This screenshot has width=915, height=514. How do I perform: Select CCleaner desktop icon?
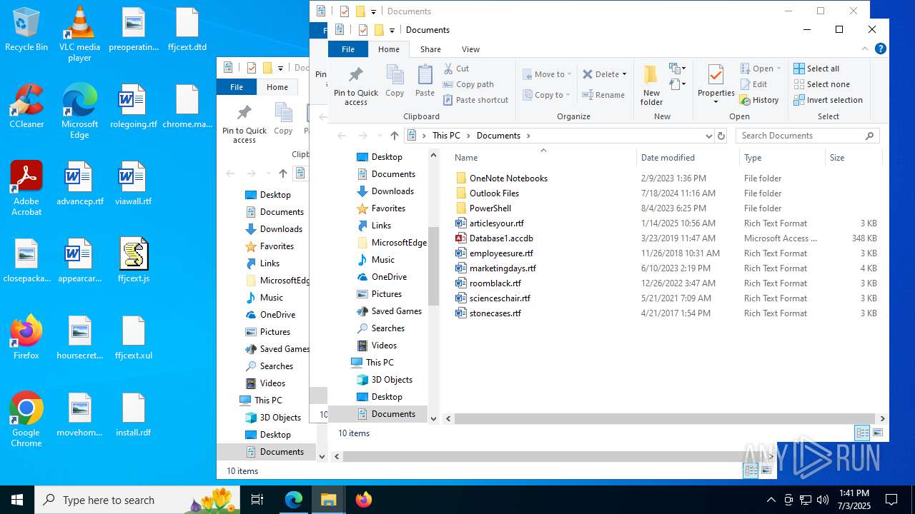(x=26, y=107)
